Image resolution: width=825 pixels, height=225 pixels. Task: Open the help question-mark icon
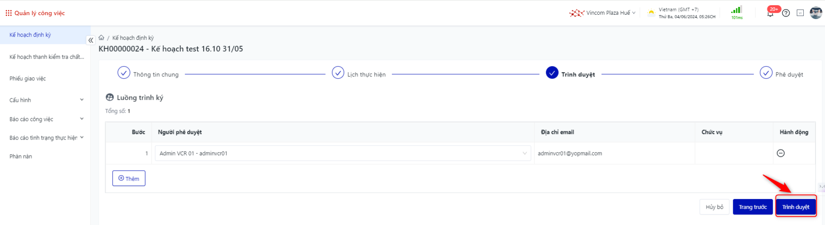coord(786,13)
